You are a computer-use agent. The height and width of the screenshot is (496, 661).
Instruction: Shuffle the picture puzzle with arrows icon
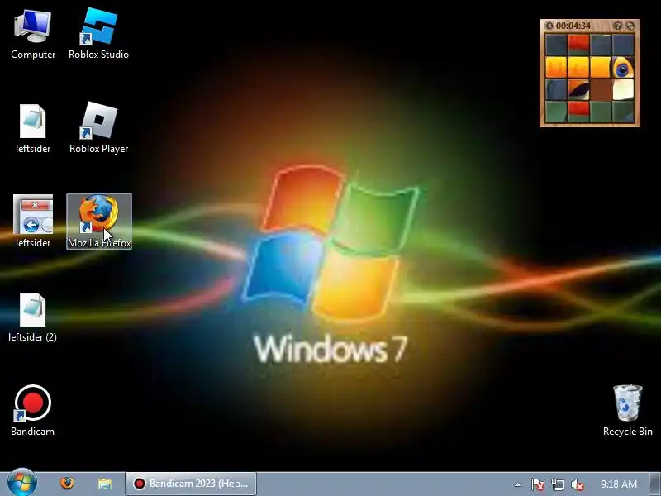click(630, 26)
